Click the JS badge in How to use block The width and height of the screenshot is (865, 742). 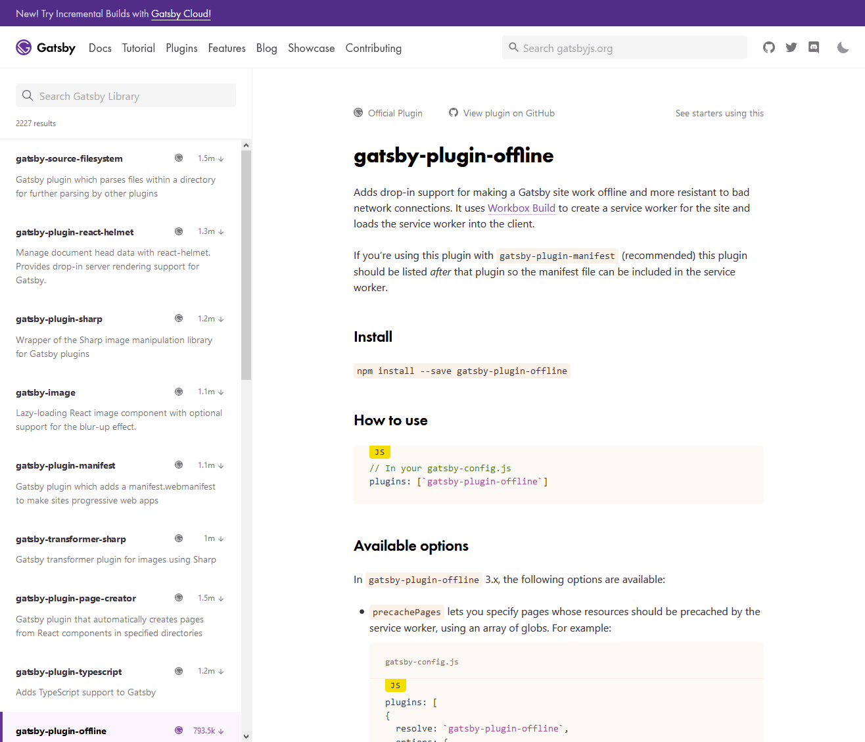(x=380, y=452)
